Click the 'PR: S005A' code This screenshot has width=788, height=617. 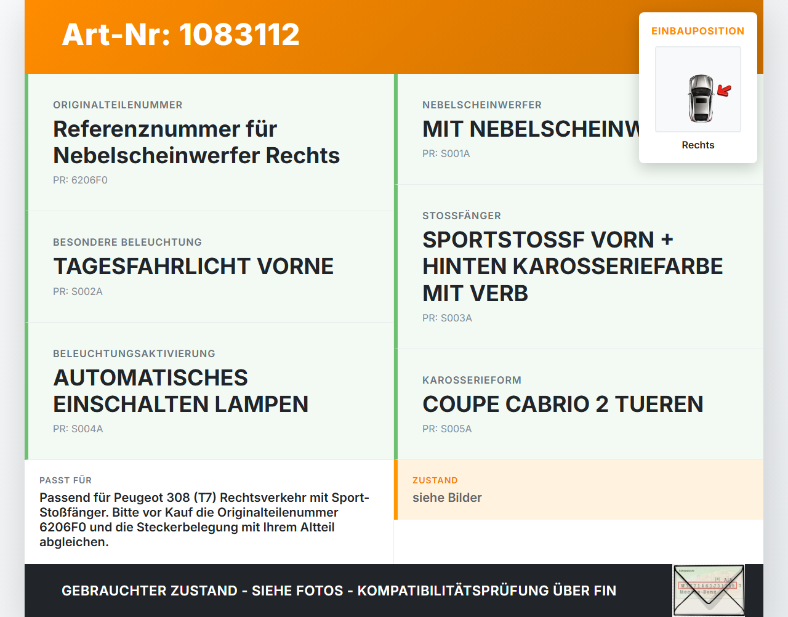coord(447,429)
